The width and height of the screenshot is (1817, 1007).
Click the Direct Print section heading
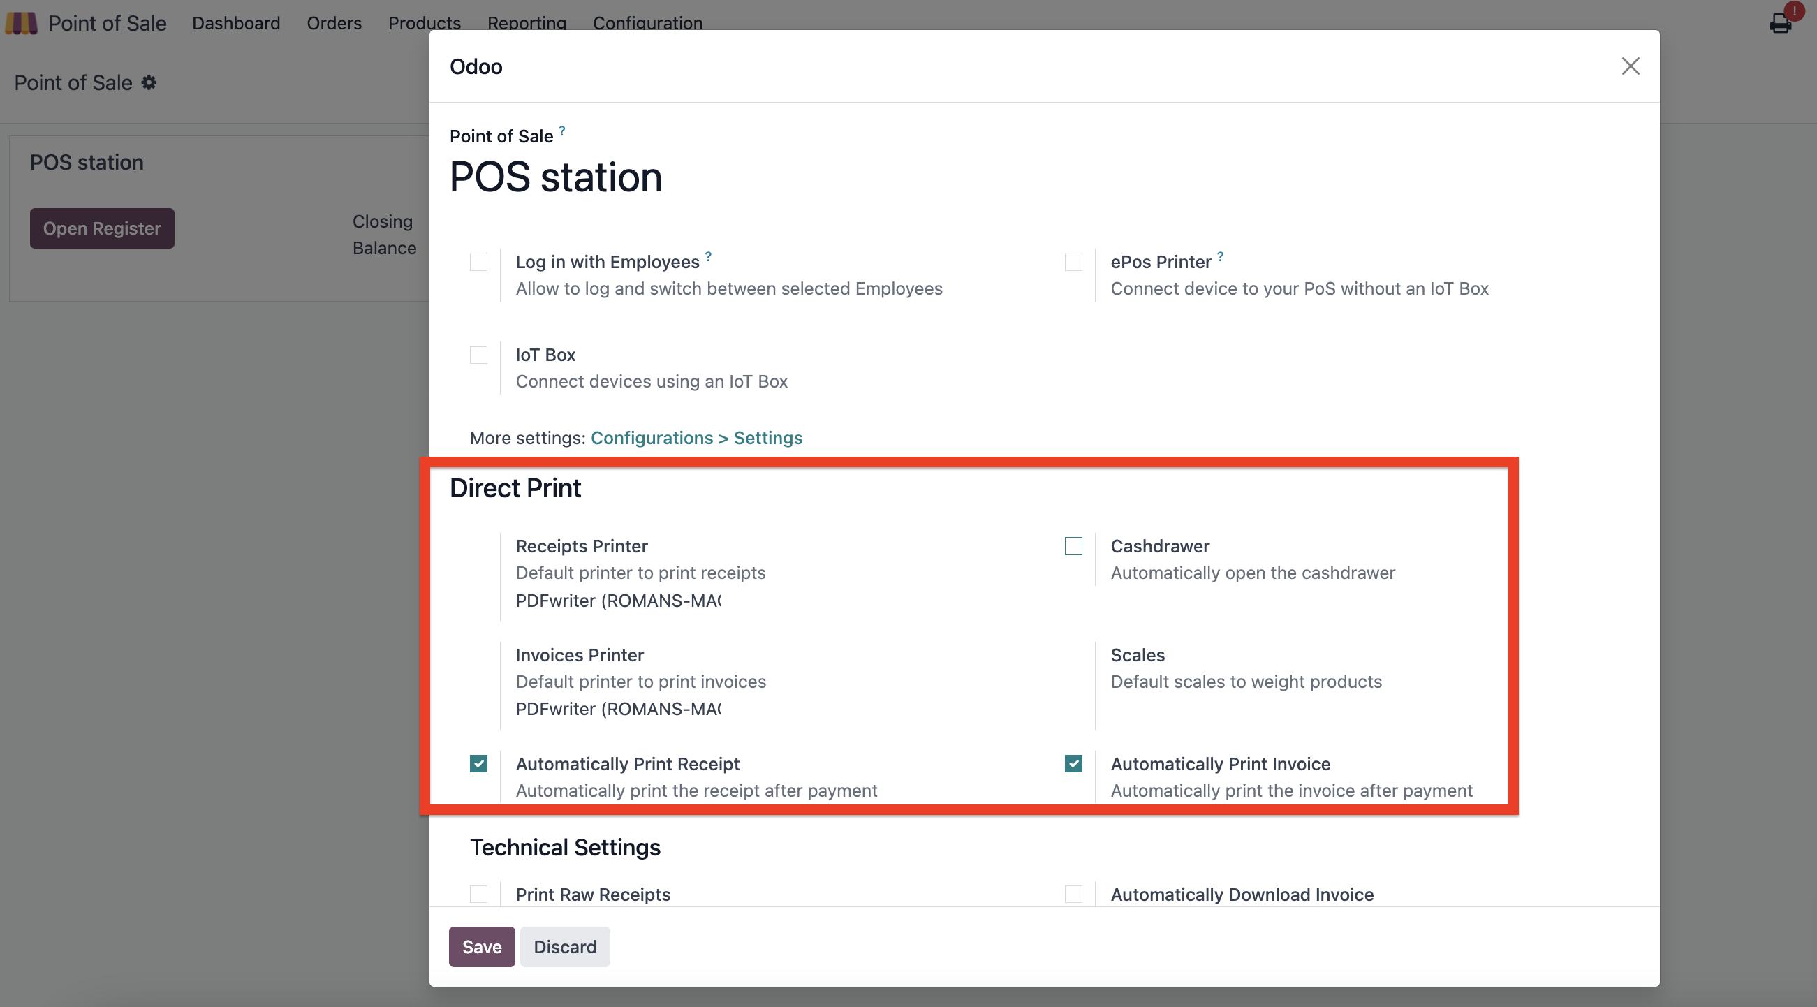[x=515, y=488]
